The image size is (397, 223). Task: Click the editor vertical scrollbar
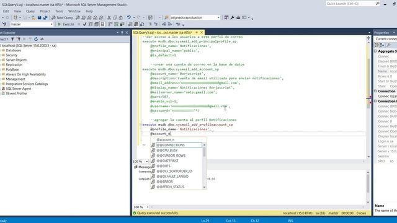tap(368, 100)
